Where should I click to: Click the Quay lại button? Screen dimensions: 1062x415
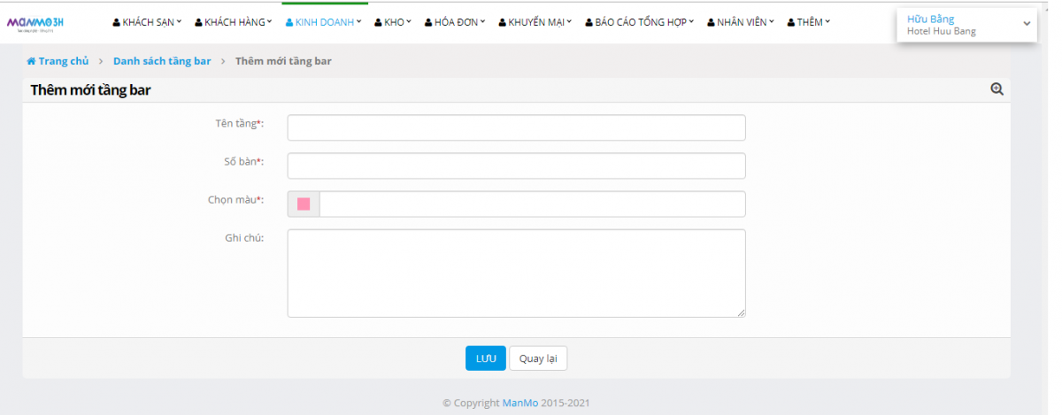tap(538, 358)
